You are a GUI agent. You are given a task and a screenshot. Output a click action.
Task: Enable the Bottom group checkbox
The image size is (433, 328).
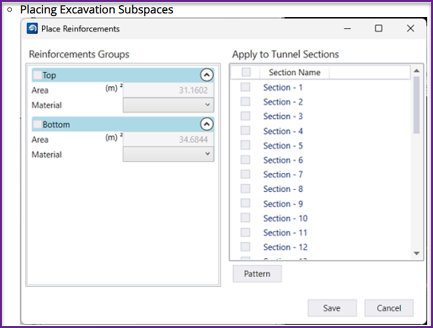click(37, 125)
